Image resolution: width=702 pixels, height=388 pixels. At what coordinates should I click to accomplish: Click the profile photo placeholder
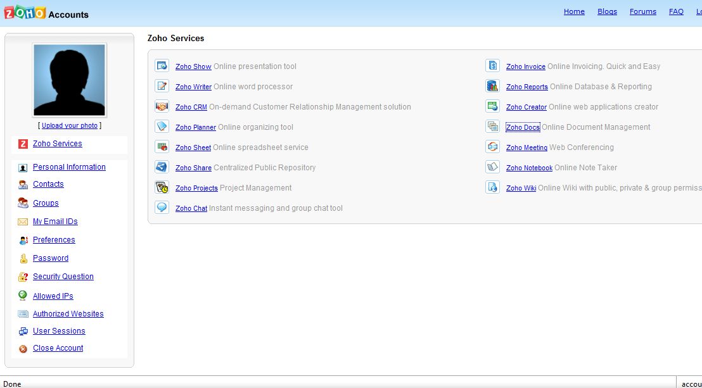pos(70,80)
